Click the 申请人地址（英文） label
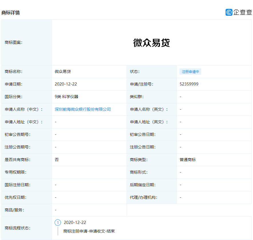This screenshot has height=240, width=253. pos(149,122)
